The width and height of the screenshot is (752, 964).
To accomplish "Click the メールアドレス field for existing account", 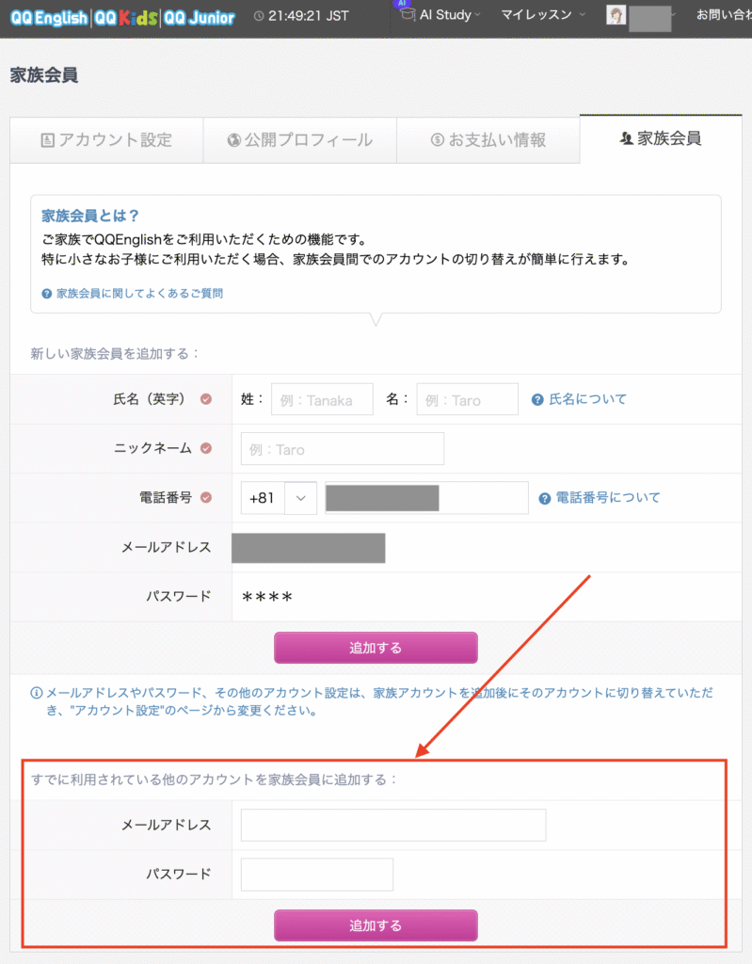I will click(x=392, y=825).
